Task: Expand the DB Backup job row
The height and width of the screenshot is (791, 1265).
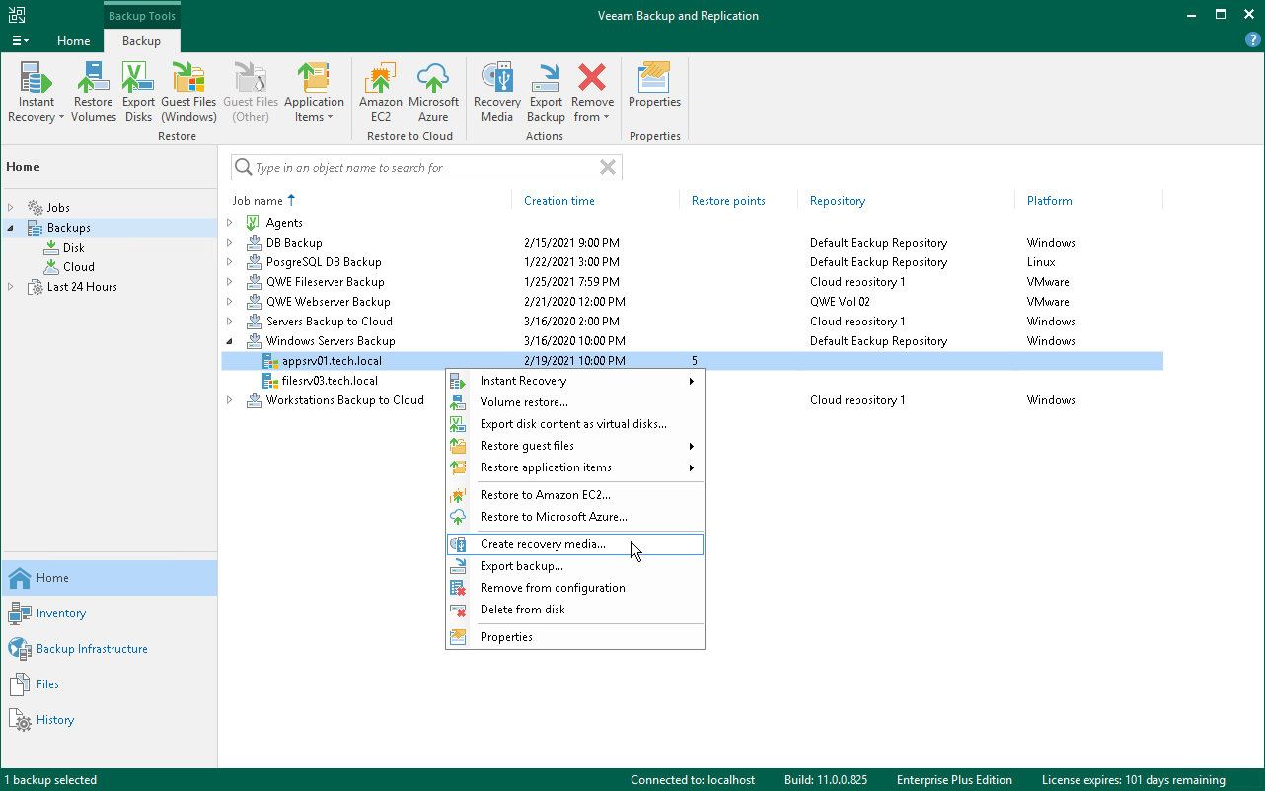Action: coord(230,243)
